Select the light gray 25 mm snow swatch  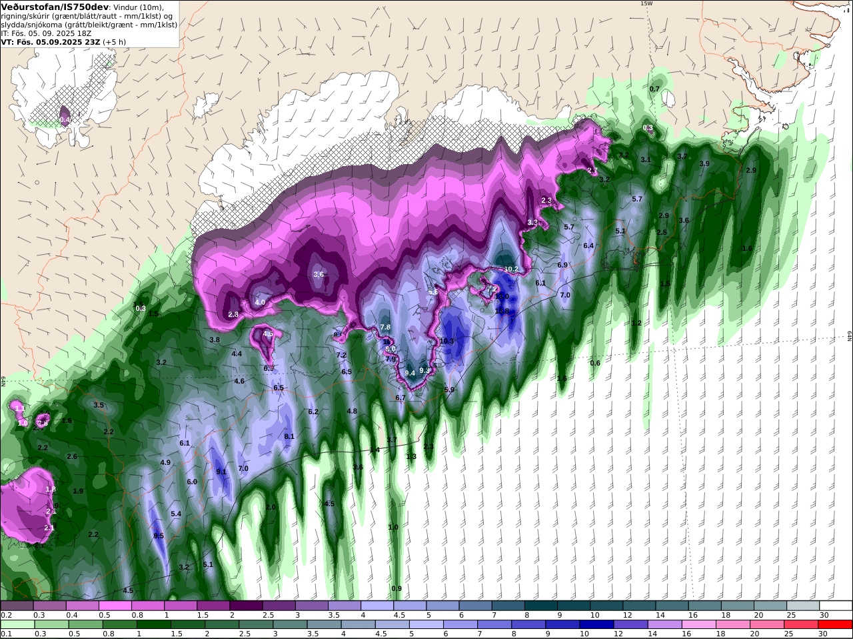coord(802,605)
